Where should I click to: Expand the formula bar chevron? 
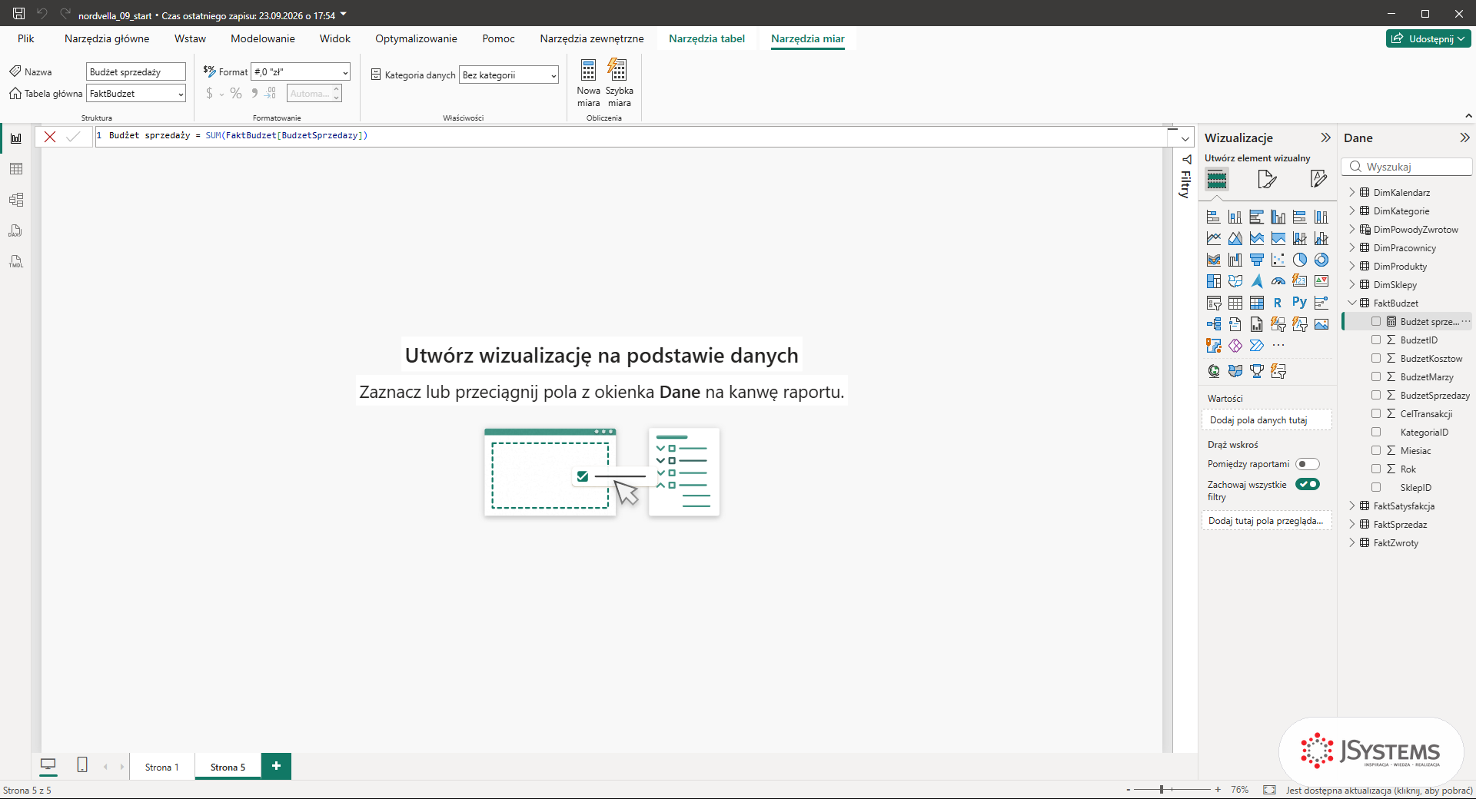[1185, 138]
